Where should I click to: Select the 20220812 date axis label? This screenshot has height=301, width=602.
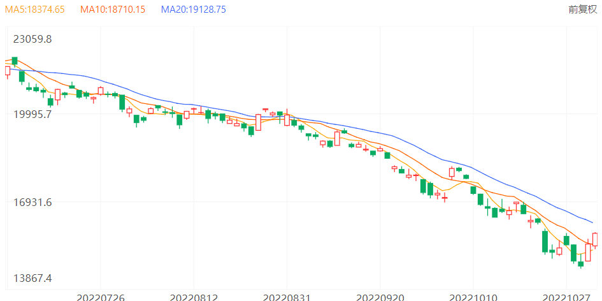click(x=194, y=298)
